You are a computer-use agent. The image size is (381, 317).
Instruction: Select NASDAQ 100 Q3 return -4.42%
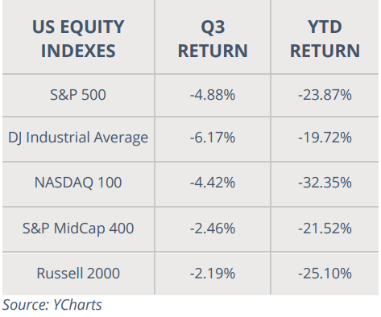tap(213, 183)
